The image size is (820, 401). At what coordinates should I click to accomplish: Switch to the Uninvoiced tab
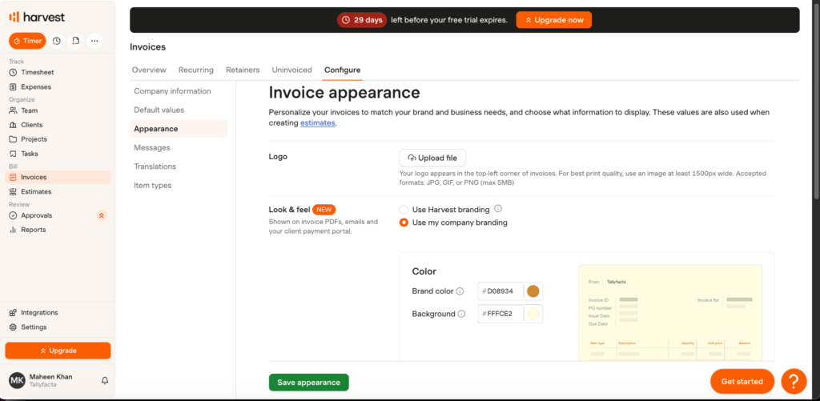click(291, 70)
